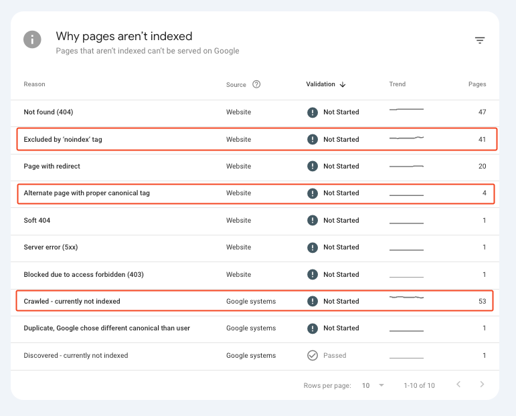Click the Validation sort arrow
Viewport: 516px width, 416px height.
pos(343,84)
